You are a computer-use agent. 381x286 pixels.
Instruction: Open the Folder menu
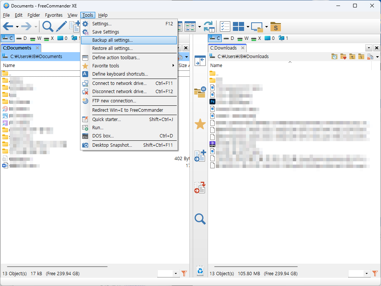point(33,15)
